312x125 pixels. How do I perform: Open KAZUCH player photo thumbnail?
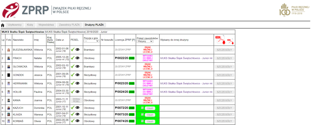click(9, 108)
